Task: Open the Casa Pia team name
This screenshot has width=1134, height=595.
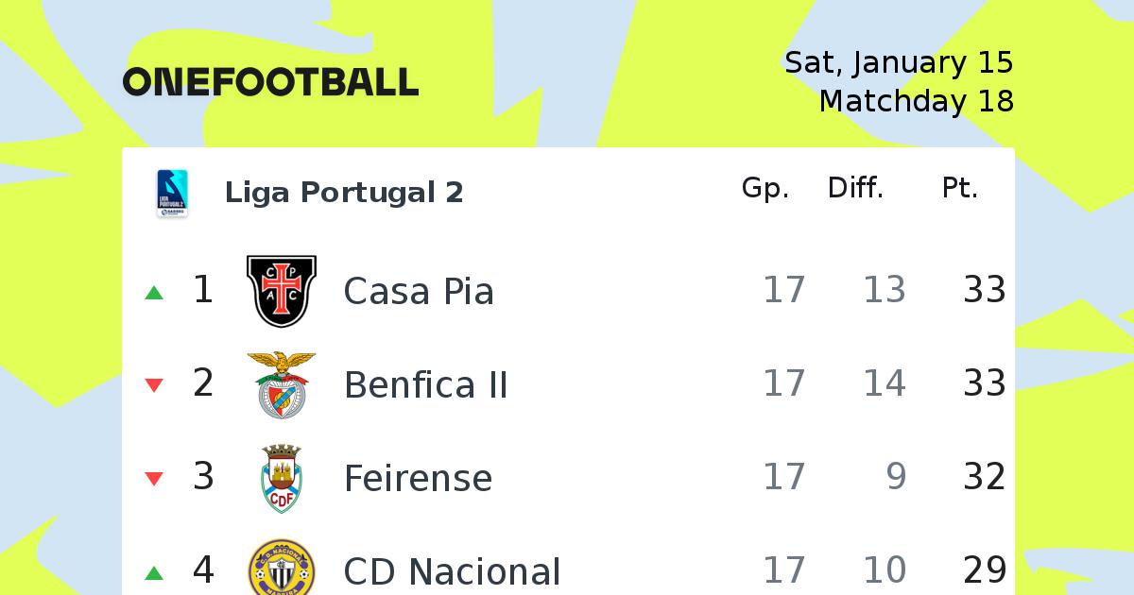Action: click(x=419, y=291)
